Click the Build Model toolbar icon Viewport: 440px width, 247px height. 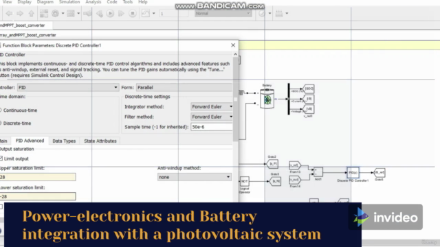click(279, 13)
